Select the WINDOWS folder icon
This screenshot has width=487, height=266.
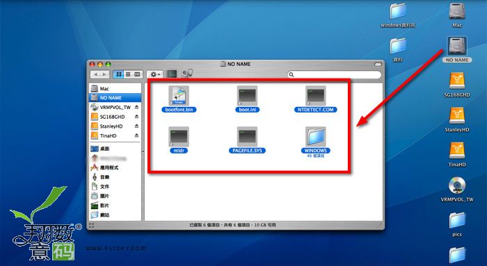(316, 137)
